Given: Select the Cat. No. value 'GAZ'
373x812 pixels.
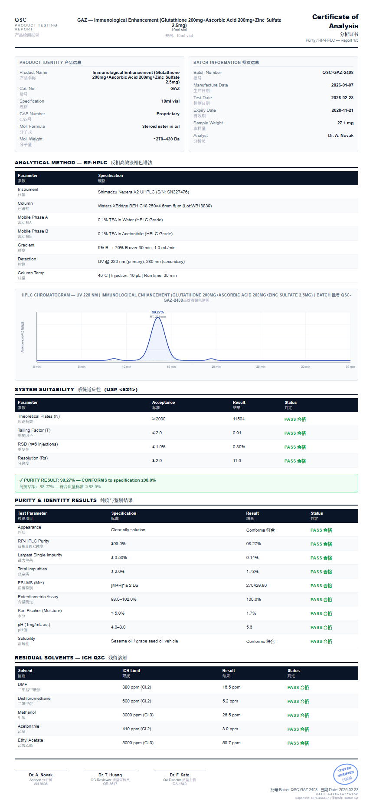Looking at the screenshot, I should click(x=175, y=89).
